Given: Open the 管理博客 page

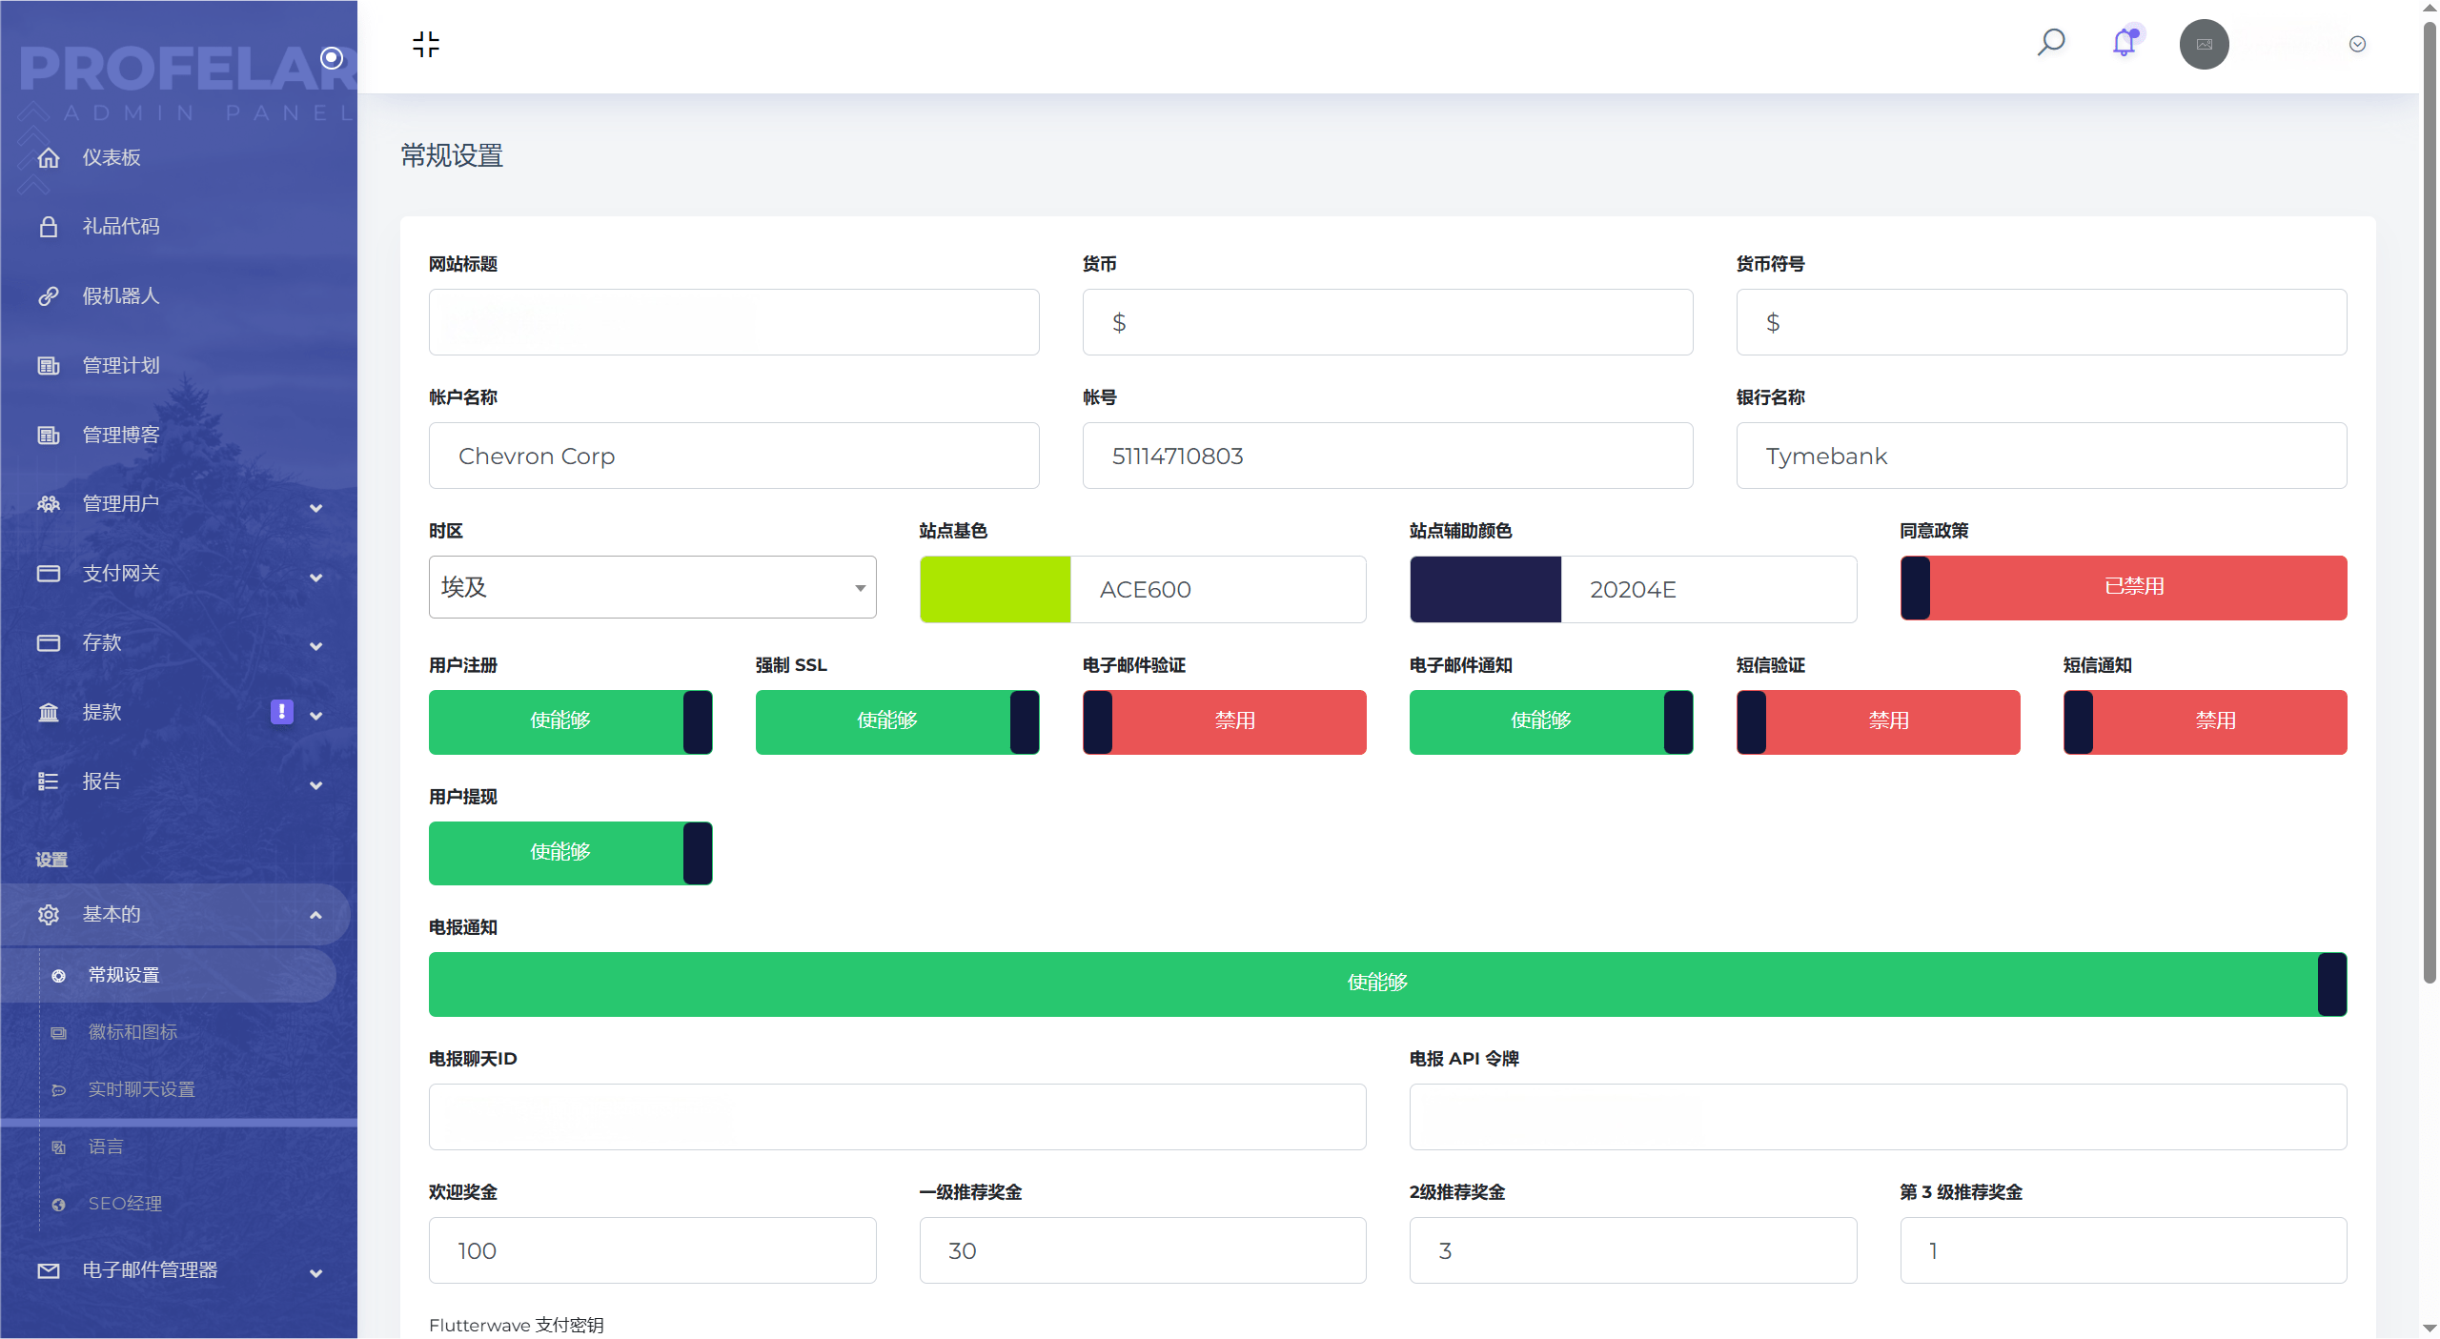Looking at the screenshot, I should click(121, 436).
